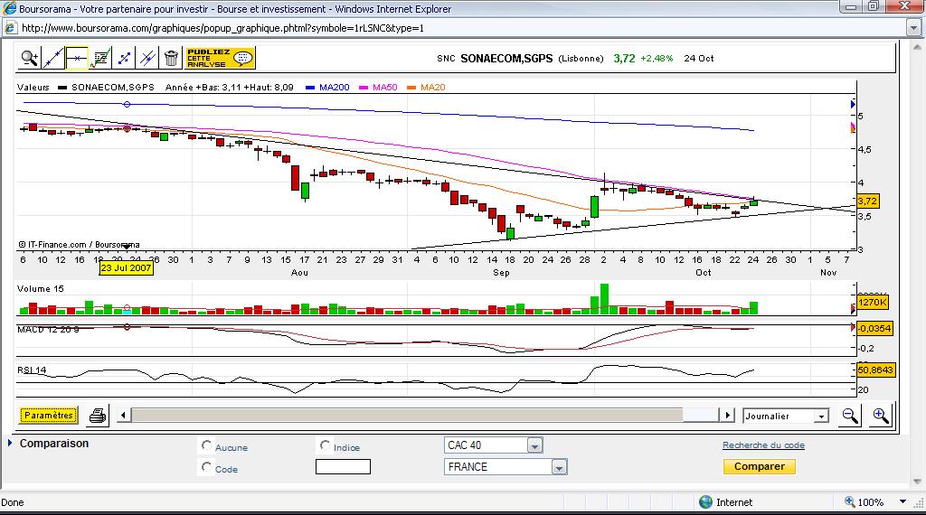Click the code input field

tap(343, 466)
